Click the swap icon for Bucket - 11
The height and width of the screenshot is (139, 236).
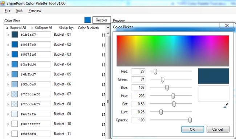click(x=103, y=134)
